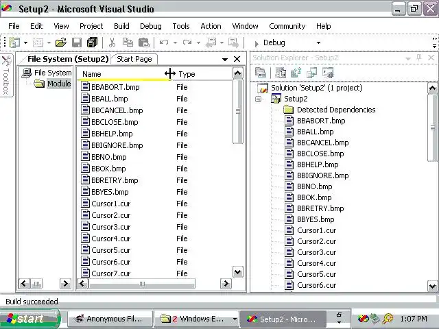Click the Type column header
The width and height of the screenshot is (439, 329).
tap(201, 74)
